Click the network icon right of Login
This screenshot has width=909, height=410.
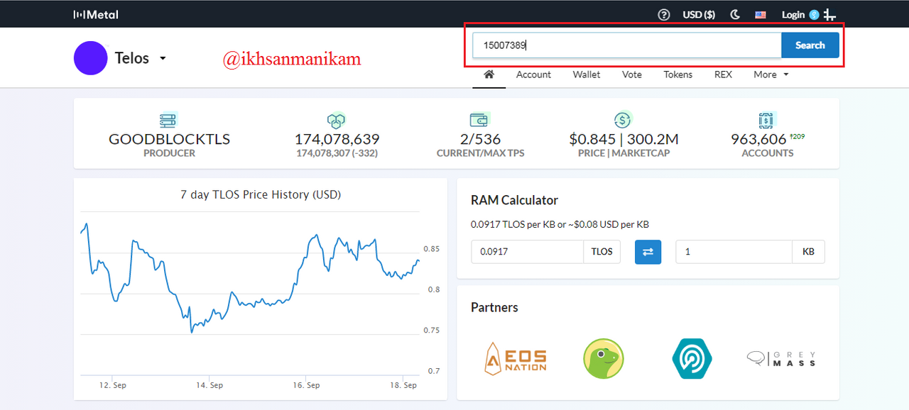point(829,15)
